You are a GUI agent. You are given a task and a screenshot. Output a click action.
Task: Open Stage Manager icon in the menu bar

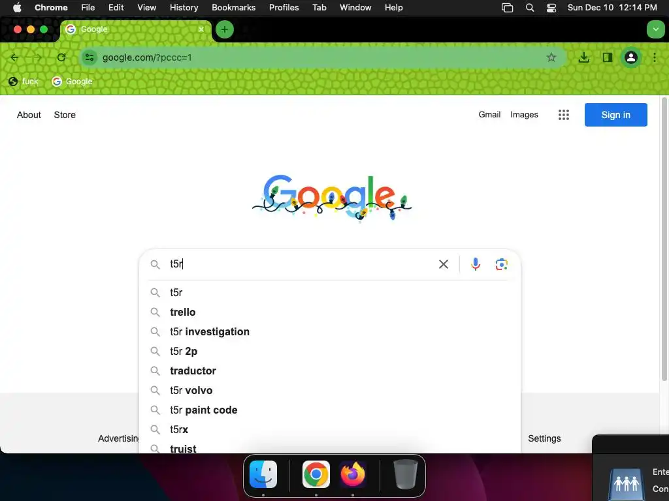point(507,8)
